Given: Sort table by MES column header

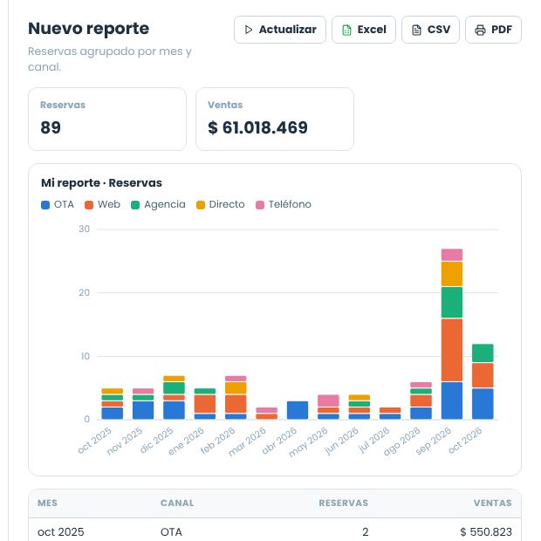Looking at the screenshot, I should click(47, 503).
